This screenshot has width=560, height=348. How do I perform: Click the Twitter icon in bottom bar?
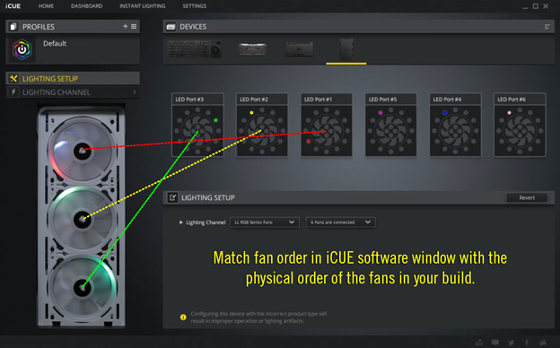pos(511,343)
